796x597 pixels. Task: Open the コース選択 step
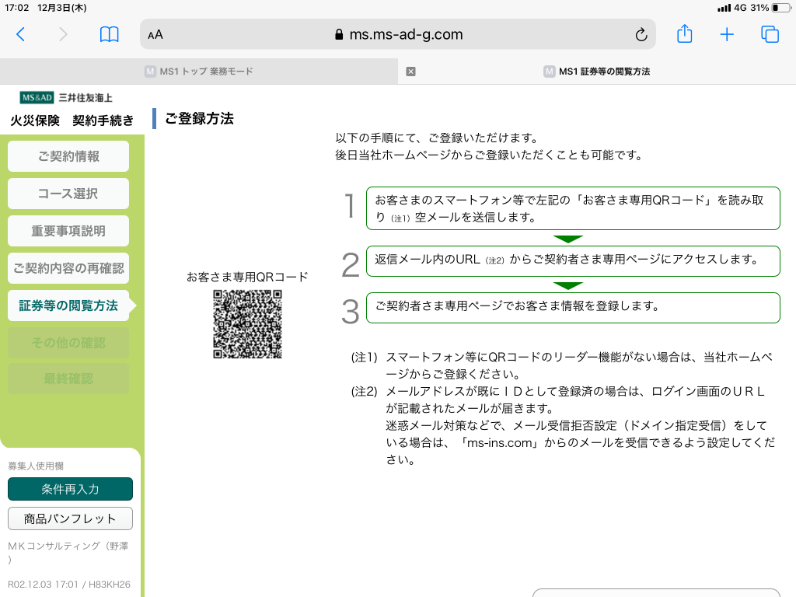point(68,194)
